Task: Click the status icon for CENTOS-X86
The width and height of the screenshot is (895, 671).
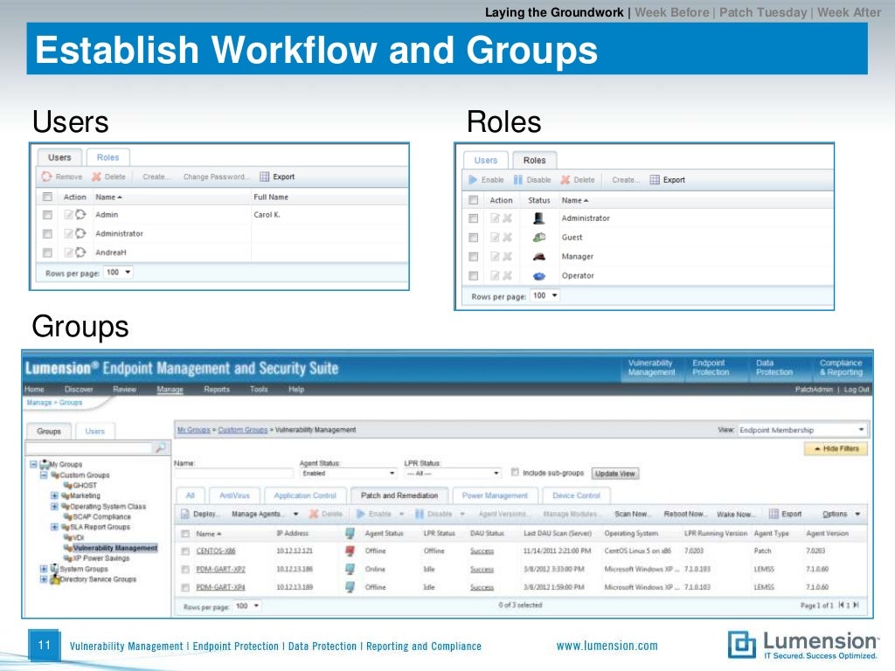Action: [x=350, y=550]
